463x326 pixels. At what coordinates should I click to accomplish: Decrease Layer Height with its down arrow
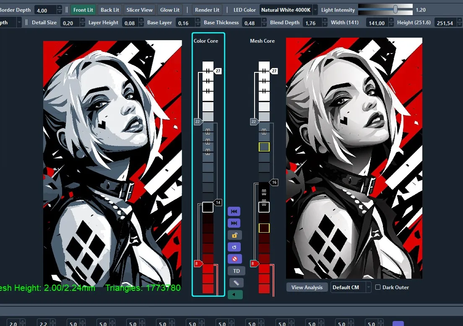pos(141,25)
